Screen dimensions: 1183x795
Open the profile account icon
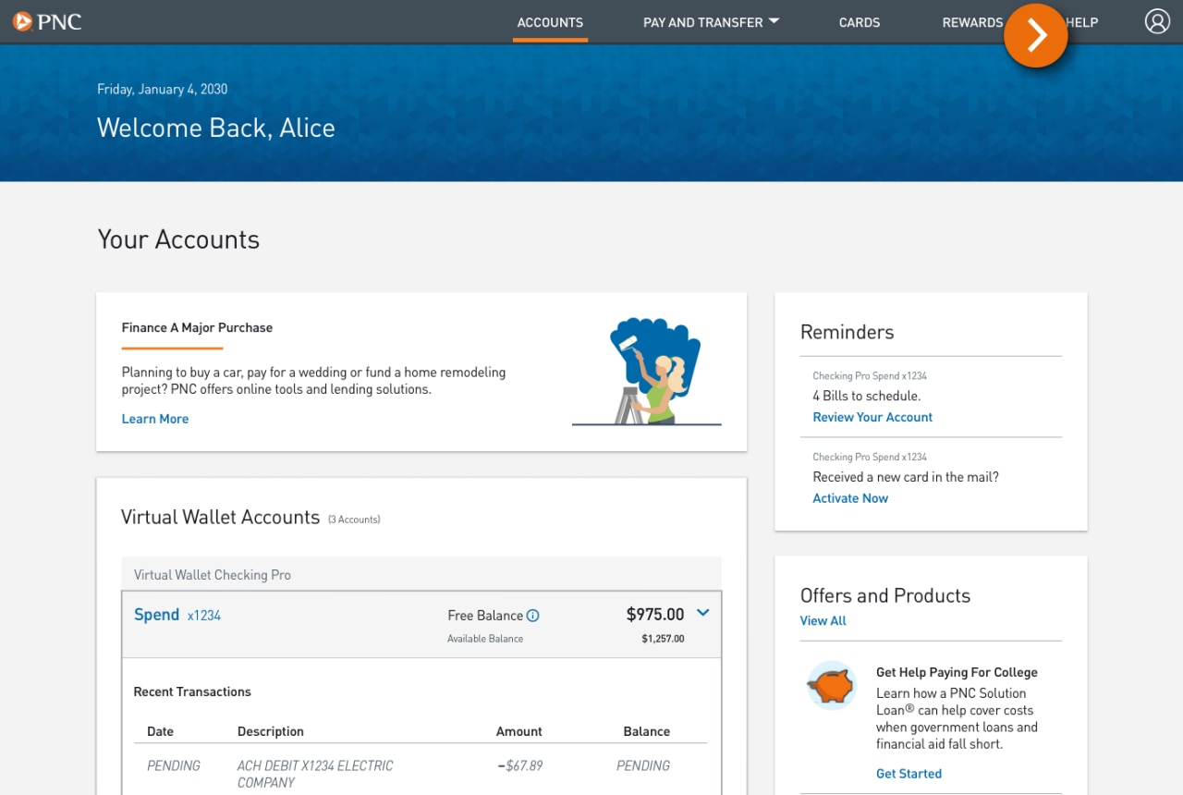pyautogui.click(x=1157, y=20)
